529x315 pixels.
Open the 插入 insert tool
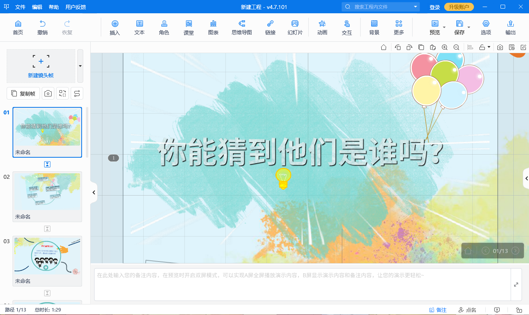click(115, 28)
